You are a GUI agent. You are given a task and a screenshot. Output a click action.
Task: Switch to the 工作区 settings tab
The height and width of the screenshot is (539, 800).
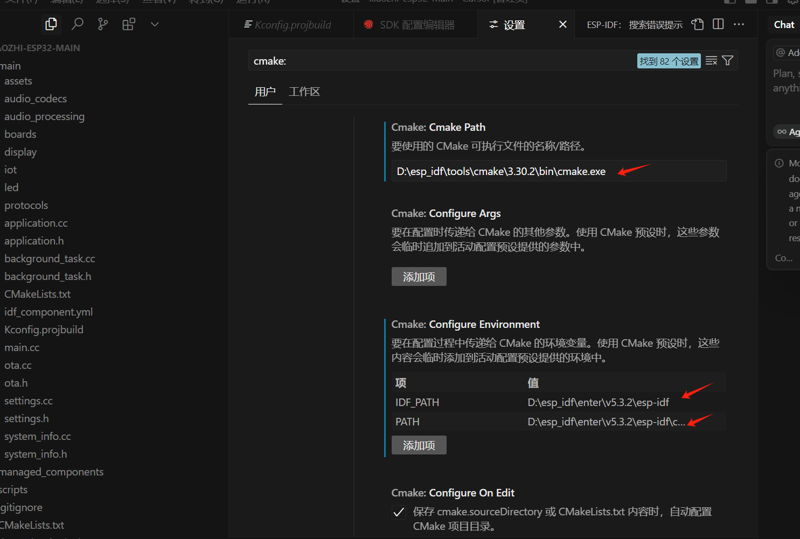pos(304,92)
